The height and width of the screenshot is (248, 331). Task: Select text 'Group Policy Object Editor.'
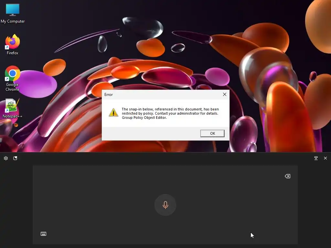coord(144,118)
